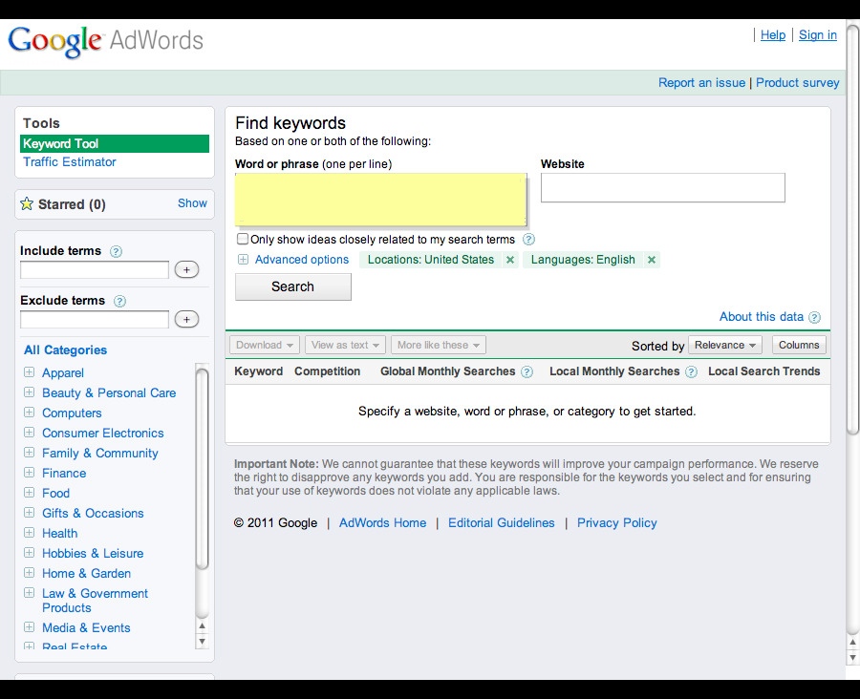
Task: Open the About this data link
Action: coord(762,317)
